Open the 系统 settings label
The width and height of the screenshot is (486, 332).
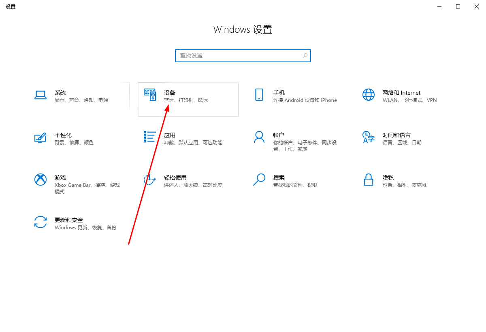pyautogui.click(x=60, y=93)
